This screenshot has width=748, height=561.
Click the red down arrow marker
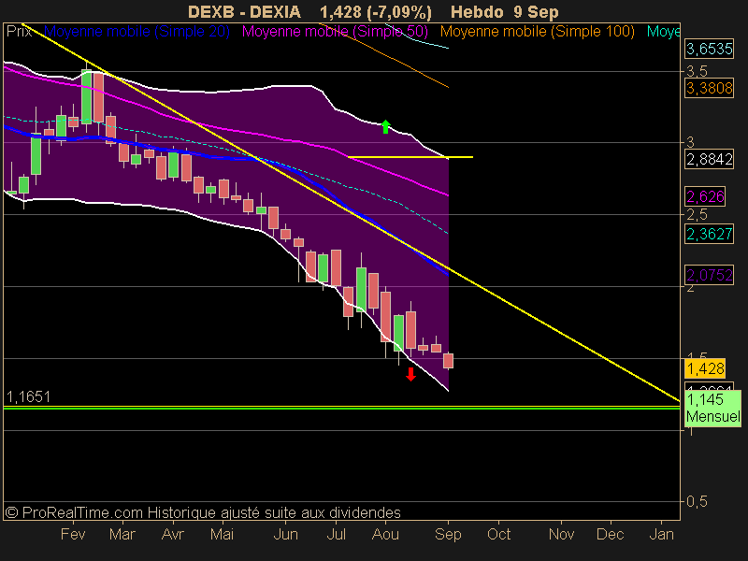(x=410, y=375)
